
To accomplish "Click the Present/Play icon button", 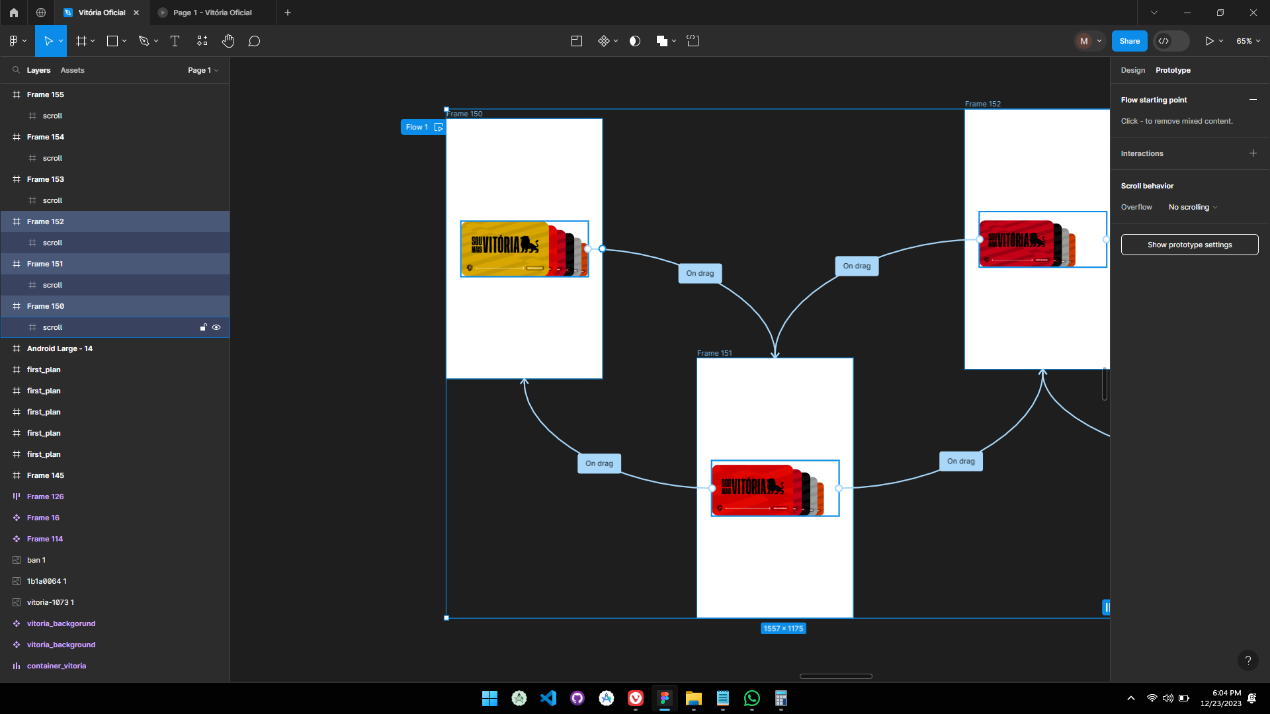I will click(1209, 41).
